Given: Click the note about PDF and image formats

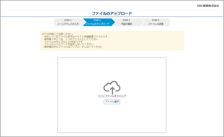Looking at the screenshot, I should tap(75, 36).
